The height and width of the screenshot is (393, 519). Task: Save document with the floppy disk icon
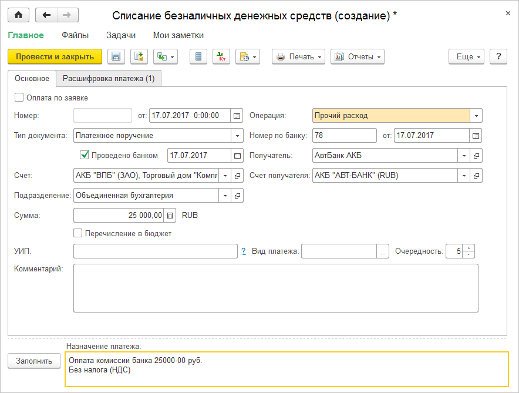[116, 56]
